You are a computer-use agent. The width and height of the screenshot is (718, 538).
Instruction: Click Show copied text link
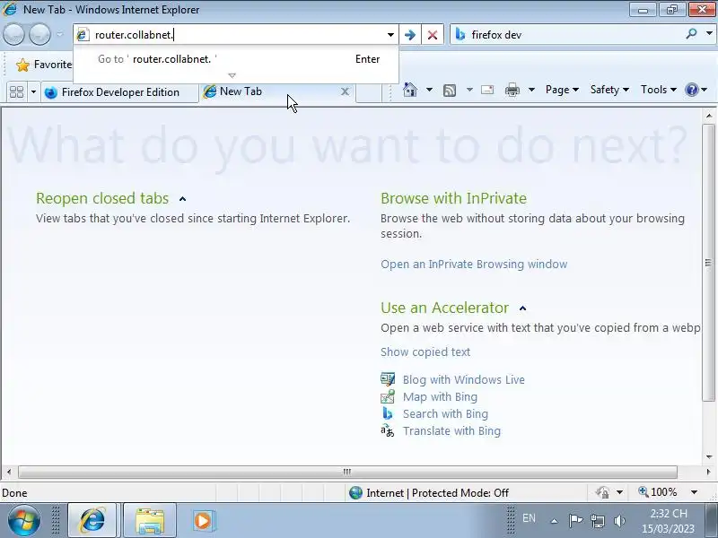coord(425,351)
